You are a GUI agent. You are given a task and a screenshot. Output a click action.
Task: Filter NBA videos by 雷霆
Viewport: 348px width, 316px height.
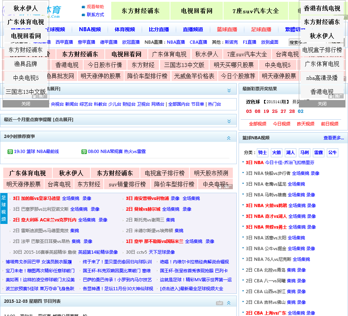(x=319, y=153)
